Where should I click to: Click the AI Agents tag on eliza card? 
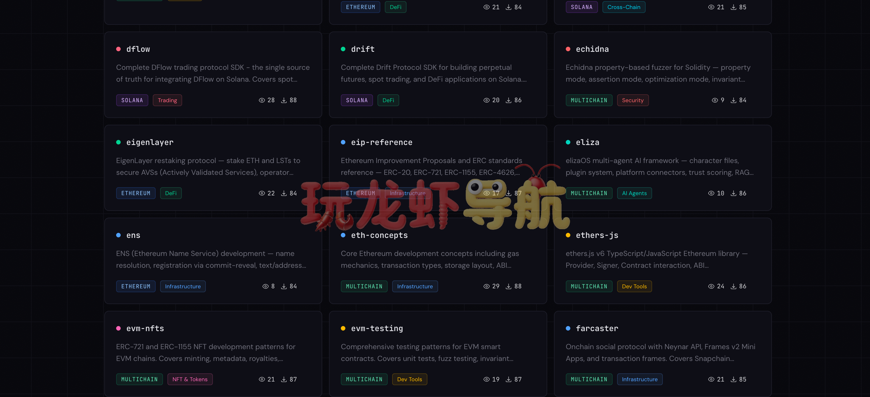634,193
